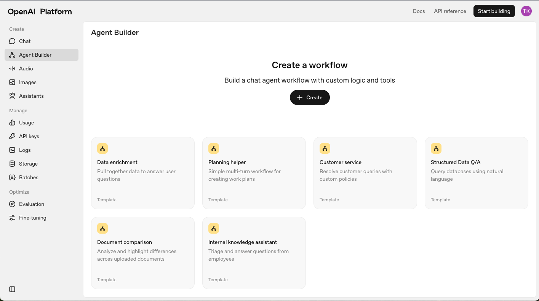Viewport: 539px width, 301px height.
Task: Click the Audio waveform icon in sidebar
Action: [x=12, y=68]
